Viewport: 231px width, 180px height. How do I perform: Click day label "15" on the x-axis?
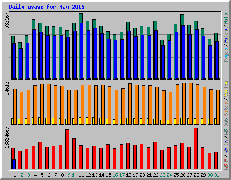(x=108, y=175)
